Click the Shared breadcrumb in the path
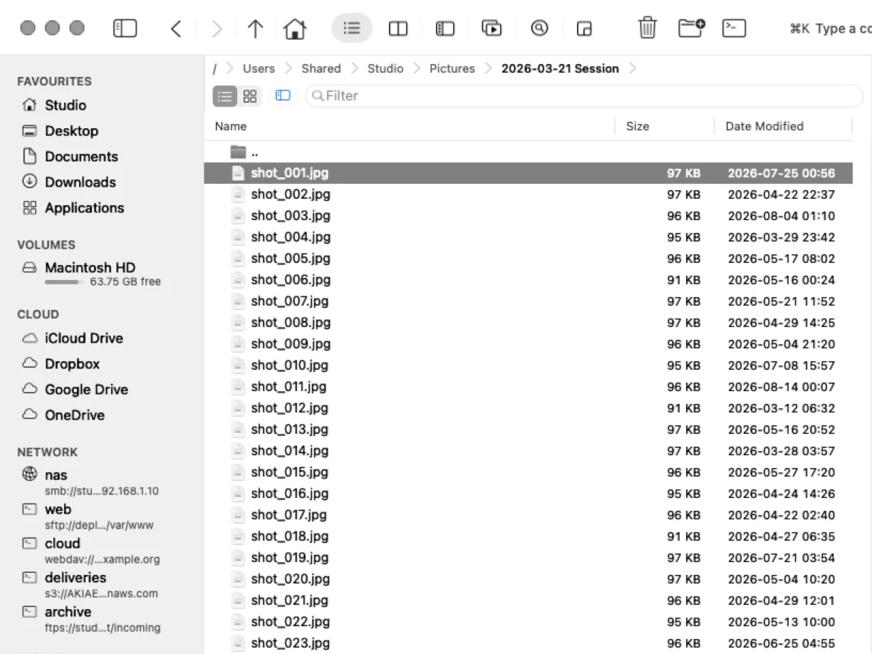The image size is (872, 654). click(321, 68)
